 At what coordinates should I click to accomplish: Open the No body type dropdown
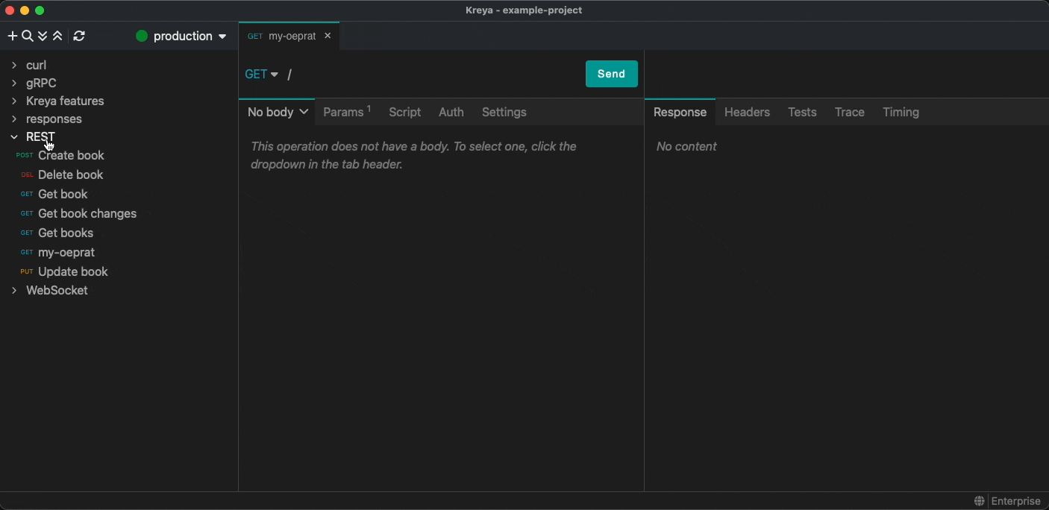click(x=278, y=112)
